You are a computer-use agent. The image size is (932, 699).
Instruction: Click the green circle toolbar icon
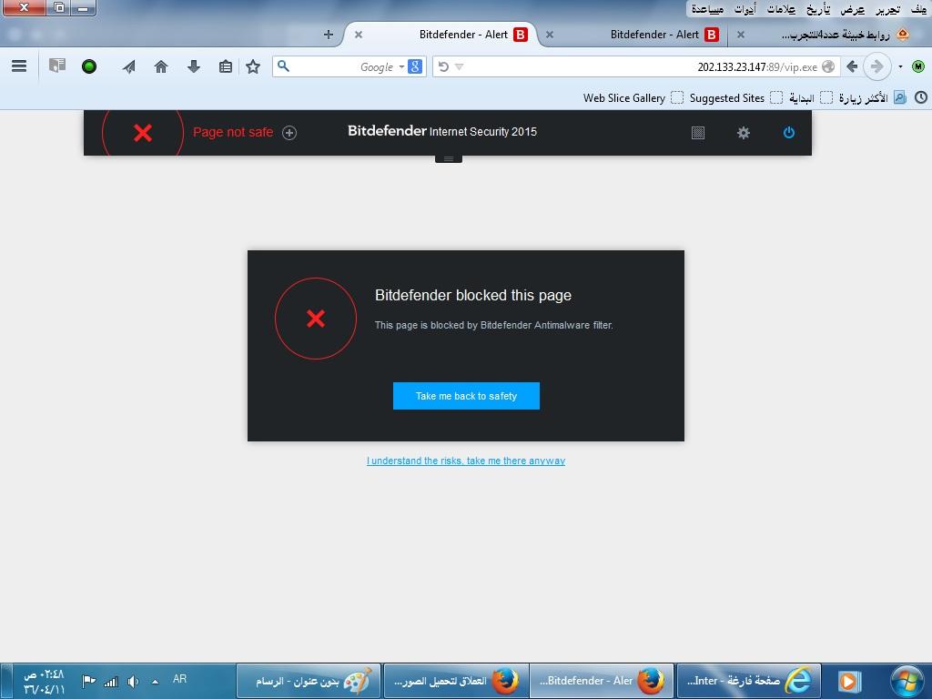pos(89,66)
